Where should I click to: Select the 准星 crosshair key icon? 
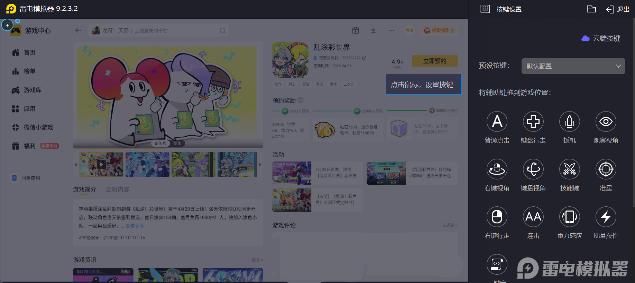pos(606,169)
